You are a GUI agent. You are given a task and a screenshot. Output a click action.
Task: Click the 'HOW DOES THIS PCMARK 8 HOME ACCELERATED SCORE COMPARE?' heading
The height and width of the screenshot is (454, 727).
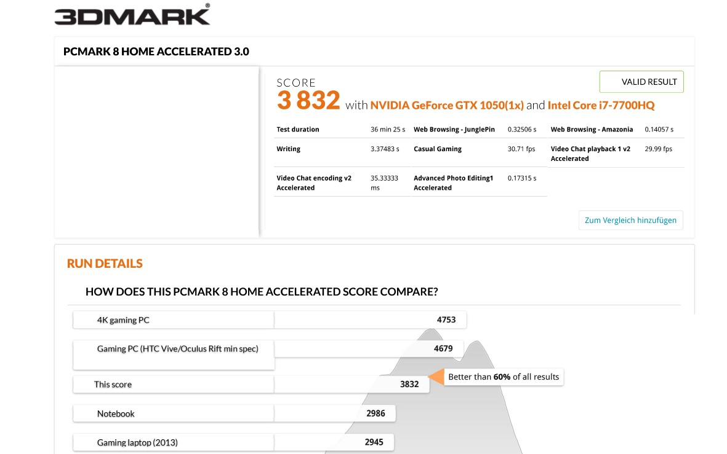tap(262, 292)
